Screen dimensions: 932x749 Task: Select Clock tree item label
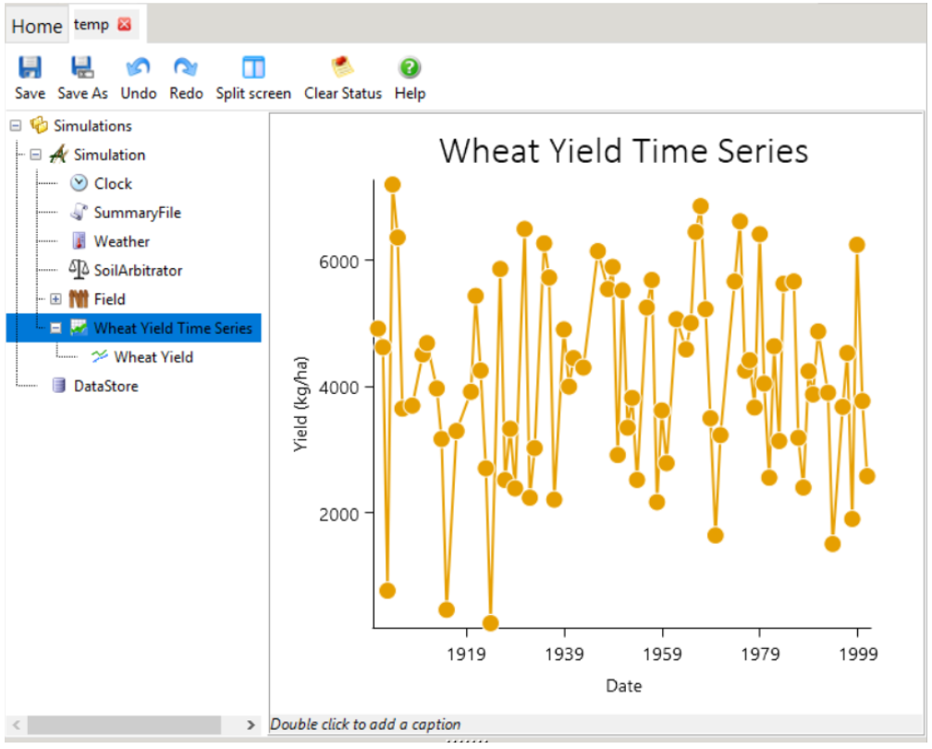click(113, 184)
